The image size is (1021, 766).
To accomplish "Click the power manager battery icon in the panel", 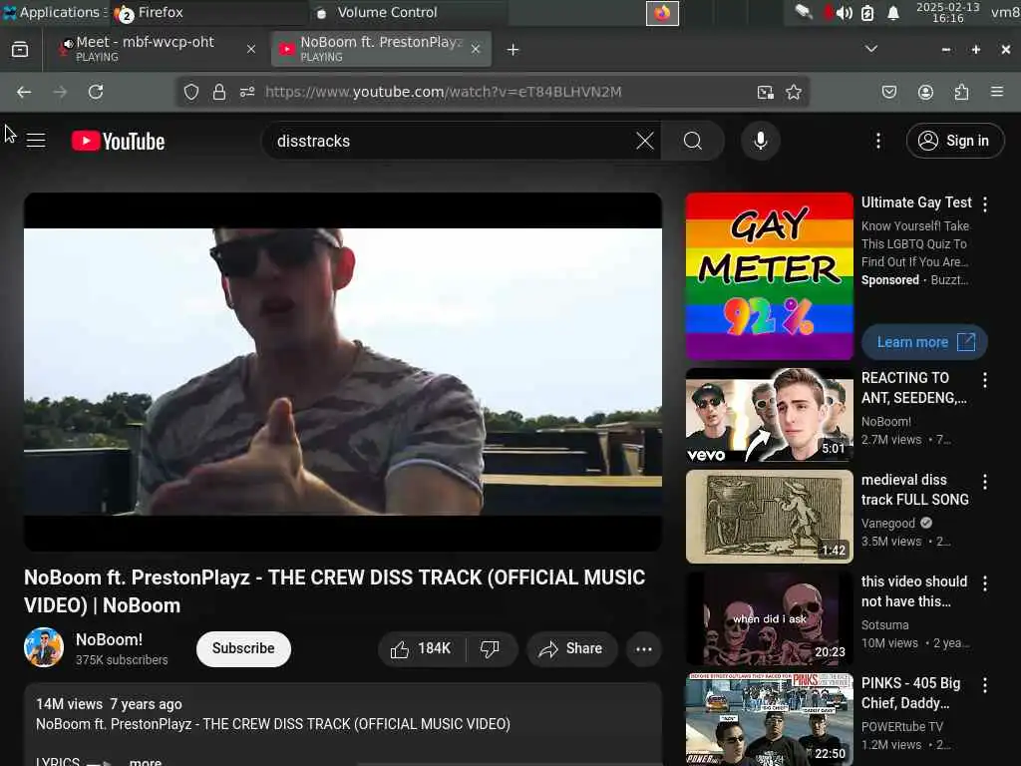I will pyautogui.click(x=867, y=13).
